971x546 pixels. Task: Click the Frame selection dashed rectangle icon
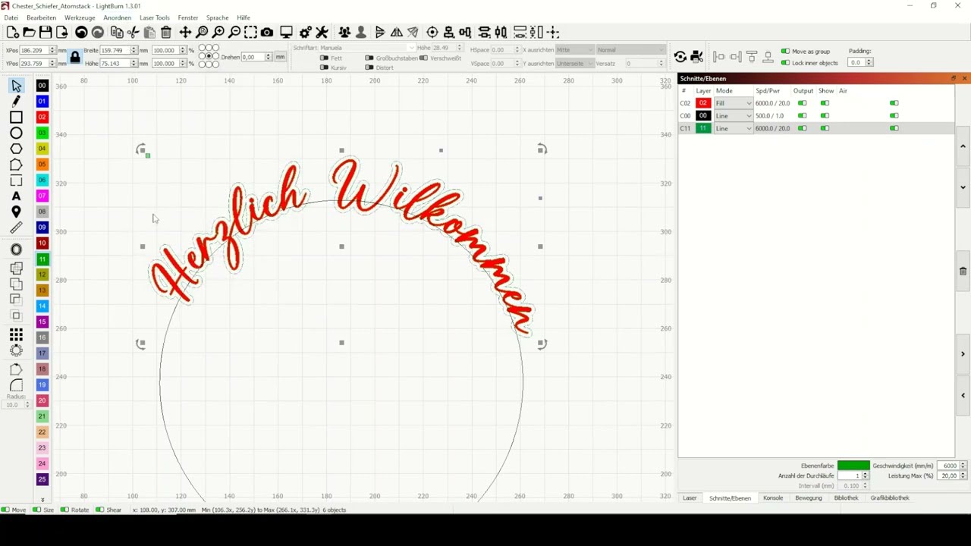(250, 32)
